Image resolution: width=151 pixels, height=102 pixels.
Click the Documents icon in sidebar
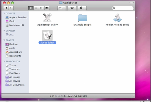(7, 56)
